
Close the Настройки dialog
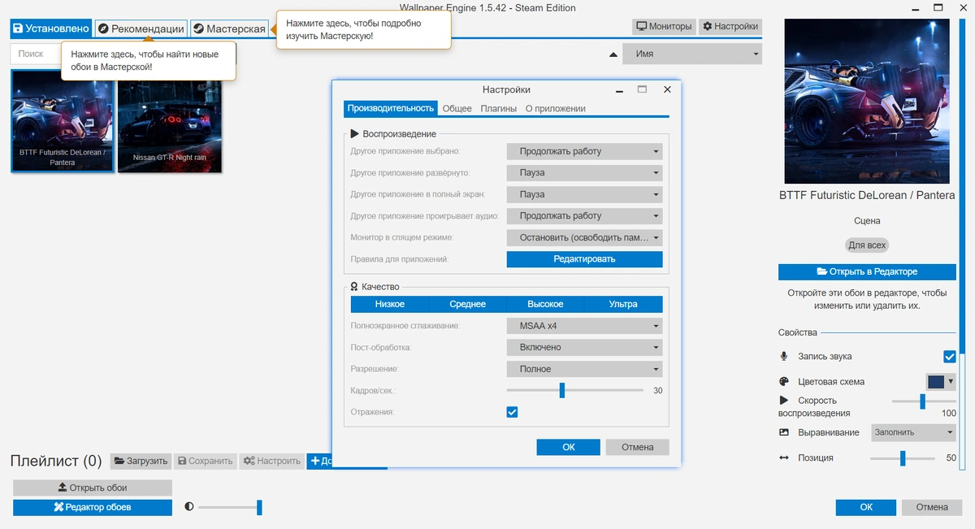(667, 89)
